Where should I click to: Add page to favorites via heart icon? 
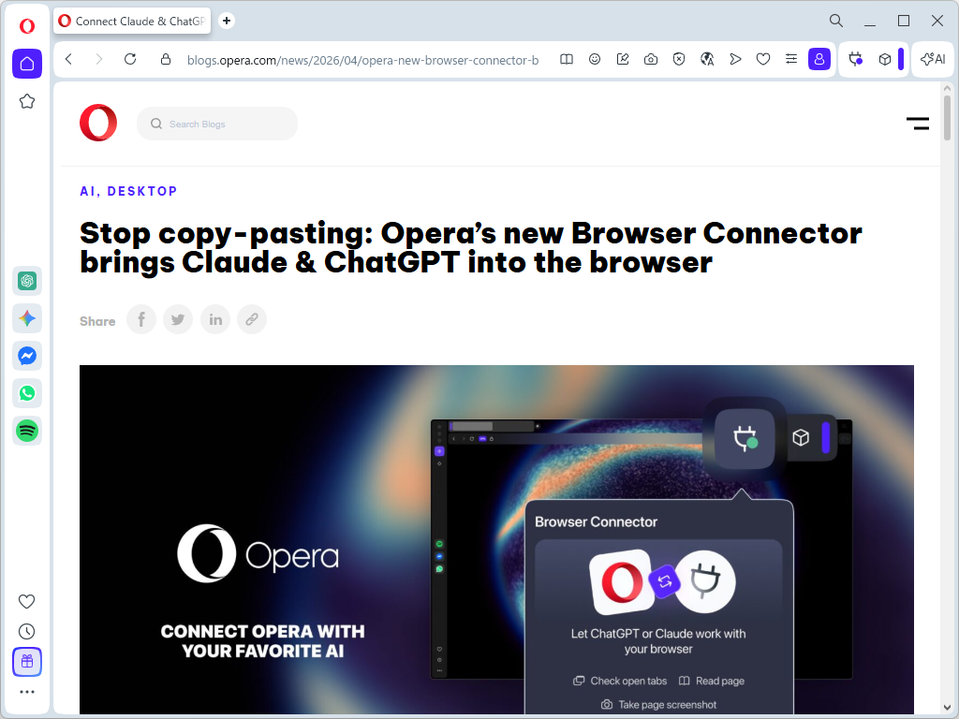coord(763,59)
